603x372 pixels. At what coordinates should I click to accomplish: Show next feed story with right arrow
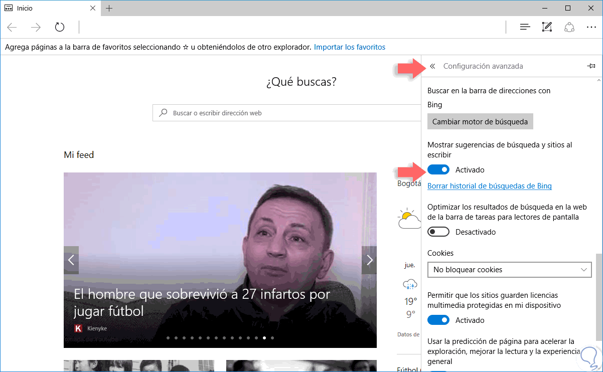(369, 260)
